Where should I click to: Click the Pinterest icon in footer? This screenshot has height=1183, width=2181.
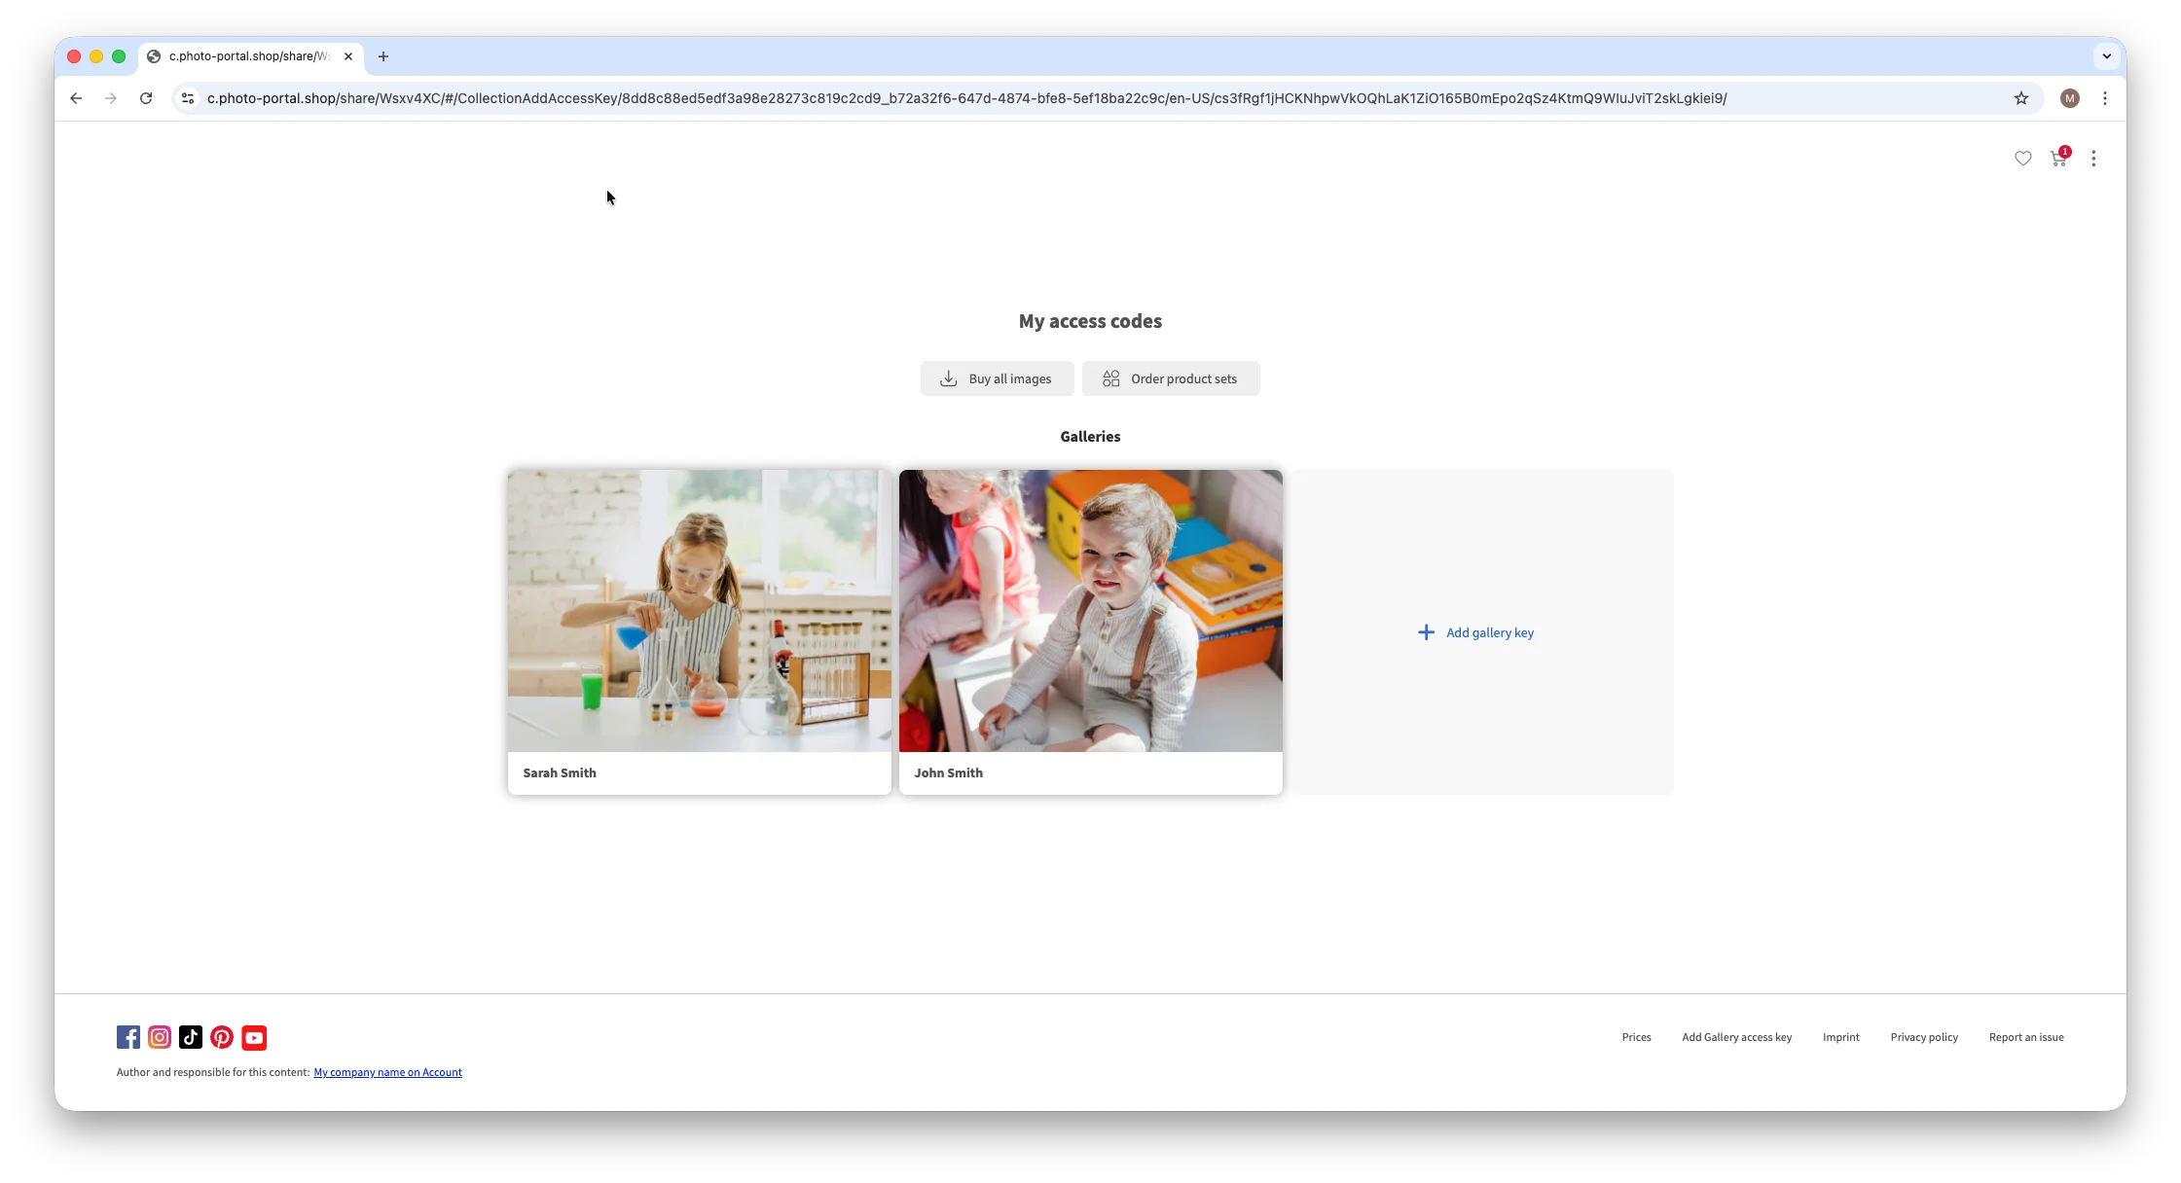pos(222,1037)
